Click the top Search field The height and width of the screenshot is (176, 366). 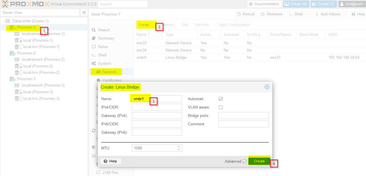coord(123,4)
